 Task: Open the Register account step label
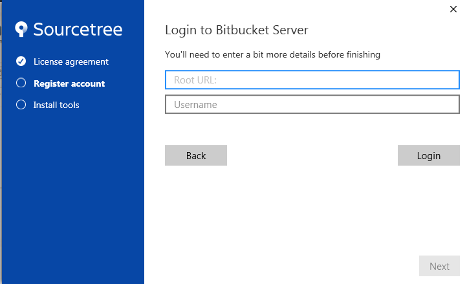(69, 83)
